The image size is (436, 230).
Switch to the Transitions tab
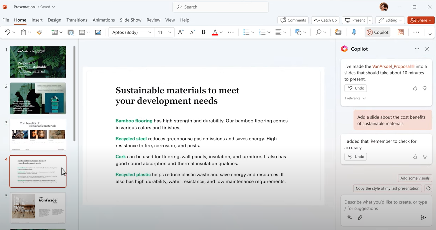coord(77,20)
